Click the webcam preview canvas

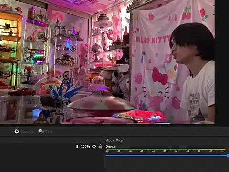click(x=107, y=62)
